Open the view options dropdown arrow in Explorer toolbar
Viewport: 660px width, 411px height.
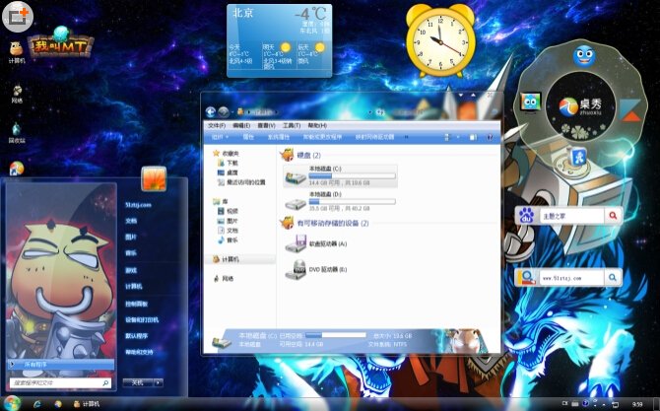click(x=458, y=137)
